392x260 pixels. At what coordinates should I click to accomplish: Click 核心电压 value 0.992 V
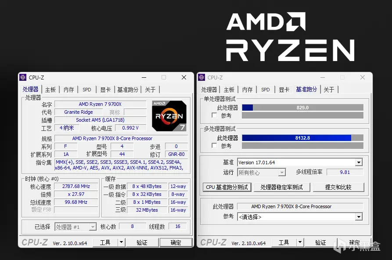tap(130, 128)
